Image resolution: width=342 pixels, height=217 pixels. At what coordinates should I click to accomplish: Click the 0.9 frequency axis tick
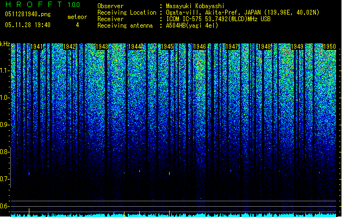point(5,125)
